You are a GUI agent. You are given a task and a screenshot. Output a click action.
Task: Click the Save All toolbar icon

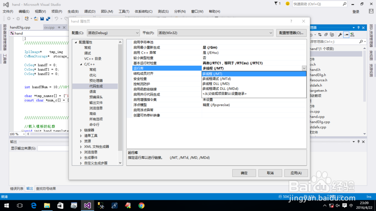coord(48,18)
